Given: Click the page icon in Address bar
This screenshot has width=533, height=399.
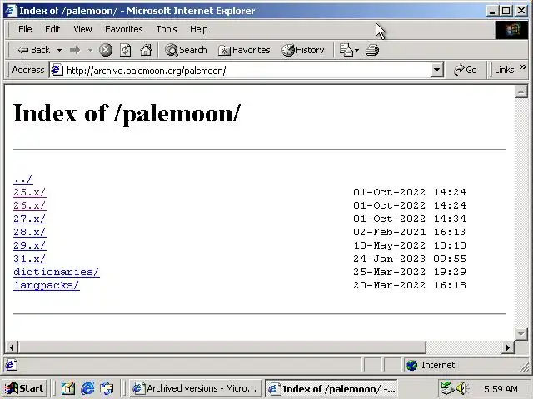Looking at the screenshot, I should (x=57, y=70).
